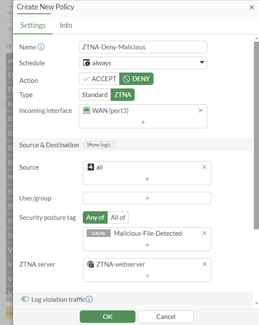Screen dimensions: 259x325
Task: Open the Schedule dropdown
Action: (143, 63)
